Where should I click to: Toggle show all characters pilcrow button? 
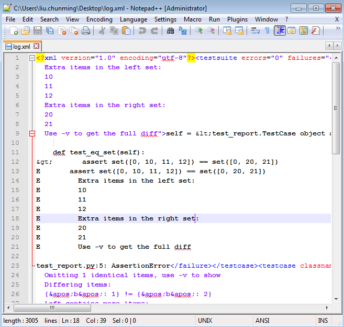[267, 30]
